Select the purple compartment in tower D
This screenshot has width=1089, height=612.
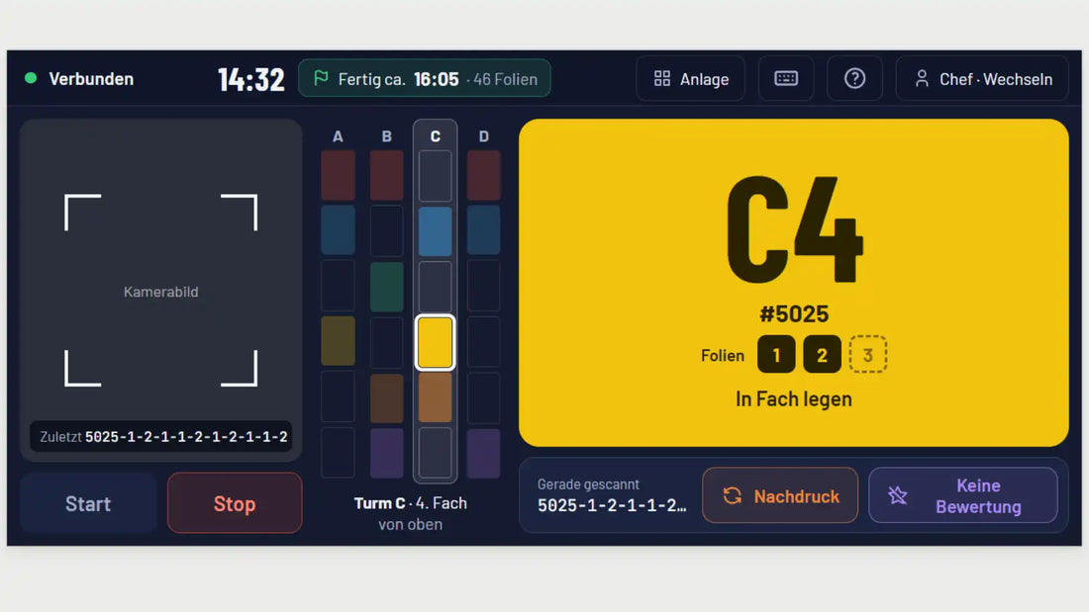point(483,453)
